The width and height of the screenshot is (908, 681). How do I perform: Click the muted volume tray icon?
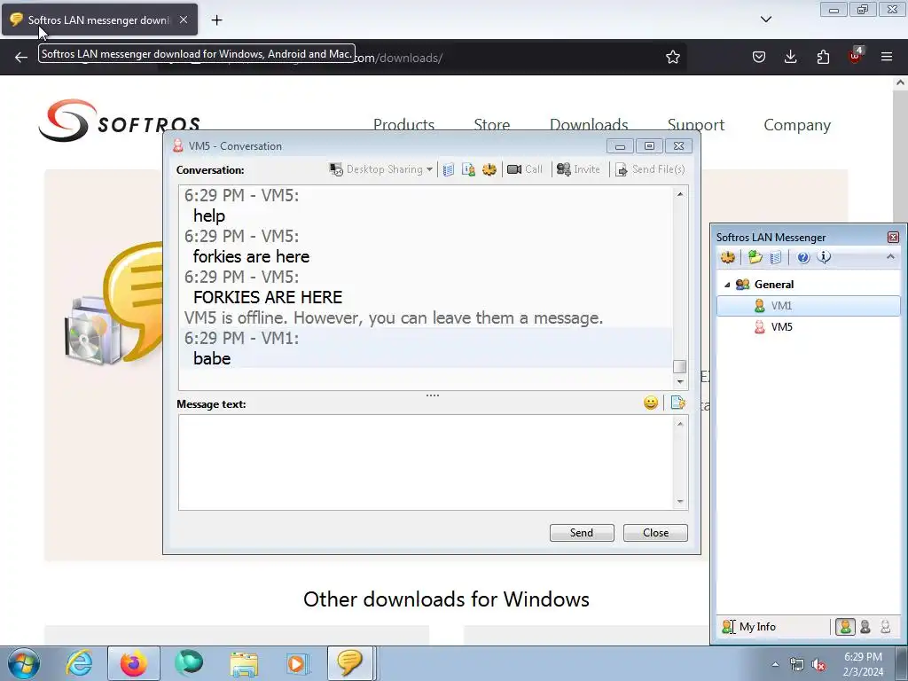pyautogui.click(x=818, y=665)
